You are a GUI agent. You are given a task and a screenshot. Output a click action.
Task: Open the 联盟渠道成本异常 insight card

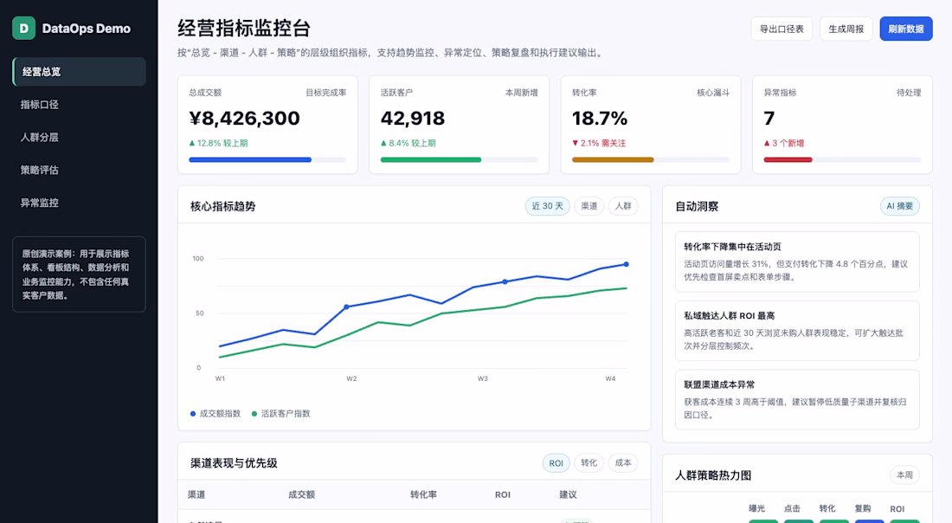[x=797, y=400]
